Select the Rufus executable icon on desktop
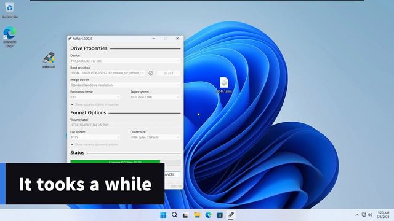This screenshot has width=394, height=221. (x=49, y=60)
